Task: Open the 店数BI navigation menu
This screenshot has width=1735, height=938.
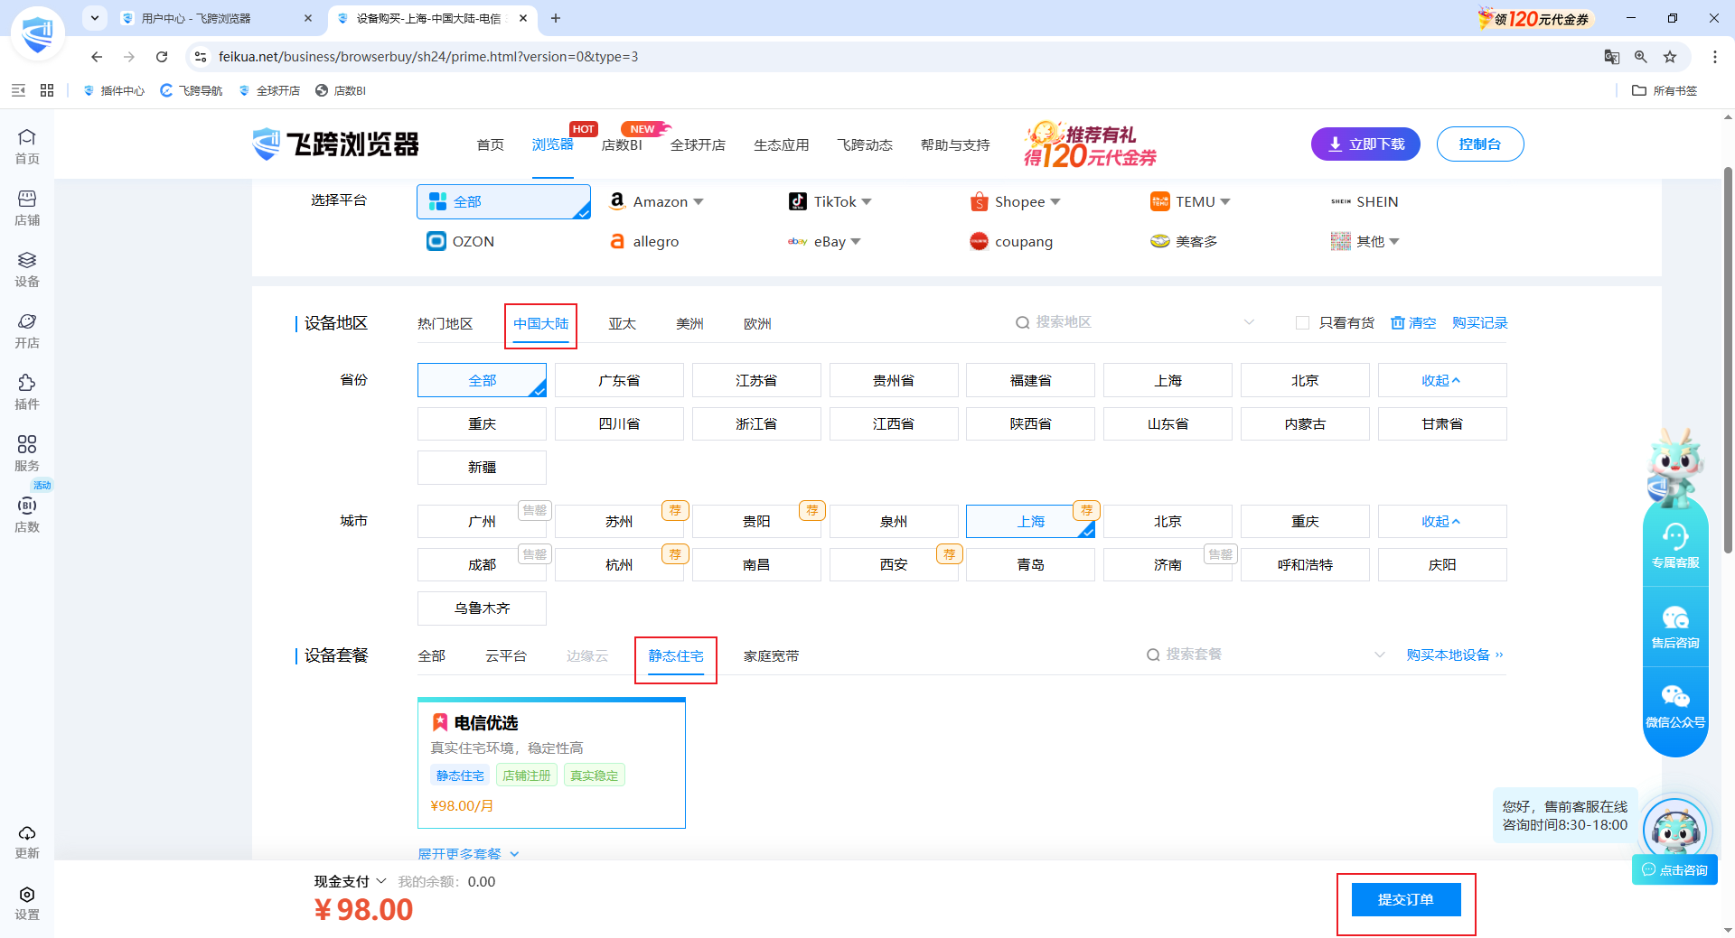Action: [x=622, y=145]
